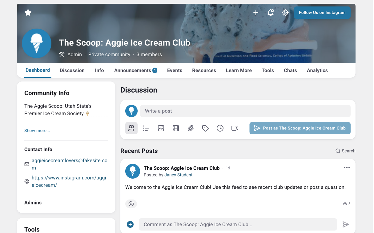Open the Discussion tab
Screen dimensions: 374x233
[x=72, y=70]
